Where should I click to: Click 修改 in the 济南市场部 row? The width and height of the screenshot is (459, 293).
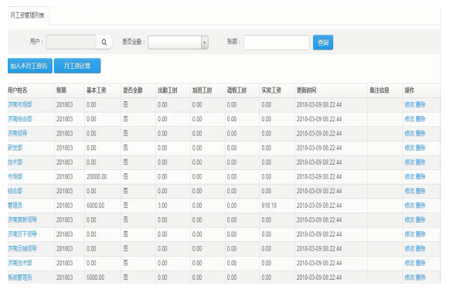[410, 104]
